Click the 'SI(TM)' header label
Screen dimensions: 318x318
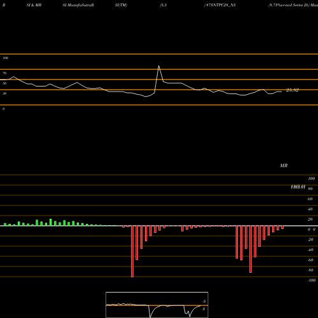click(121, 5)
